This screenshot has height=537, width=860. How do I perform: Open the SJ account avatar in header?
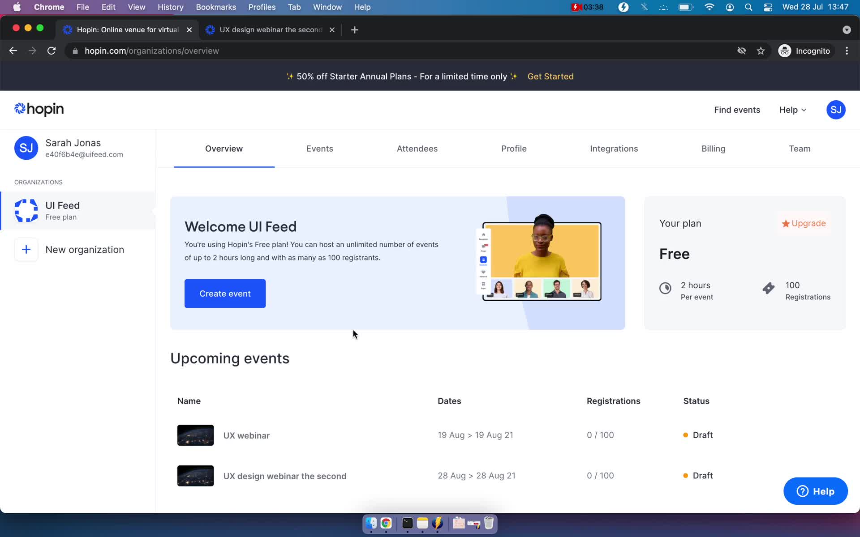coord(835,110)
